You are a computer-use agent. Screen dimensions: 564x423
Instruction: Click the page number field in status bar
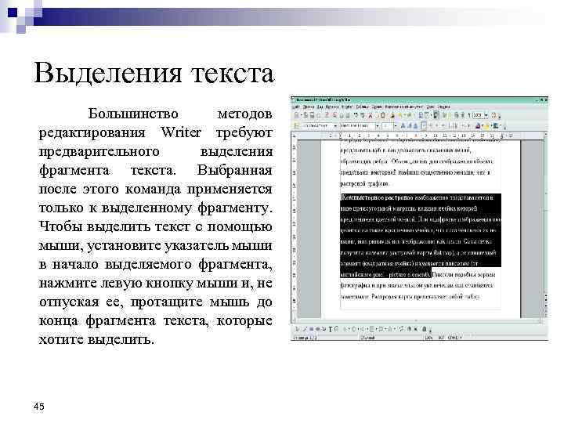coord(305,338)
